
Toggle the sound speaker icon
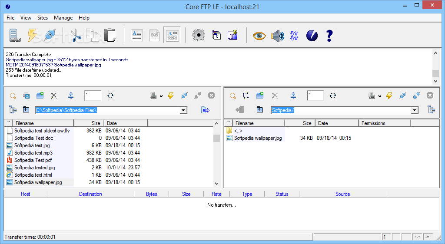pyautogui.click(x=278, y=36)
